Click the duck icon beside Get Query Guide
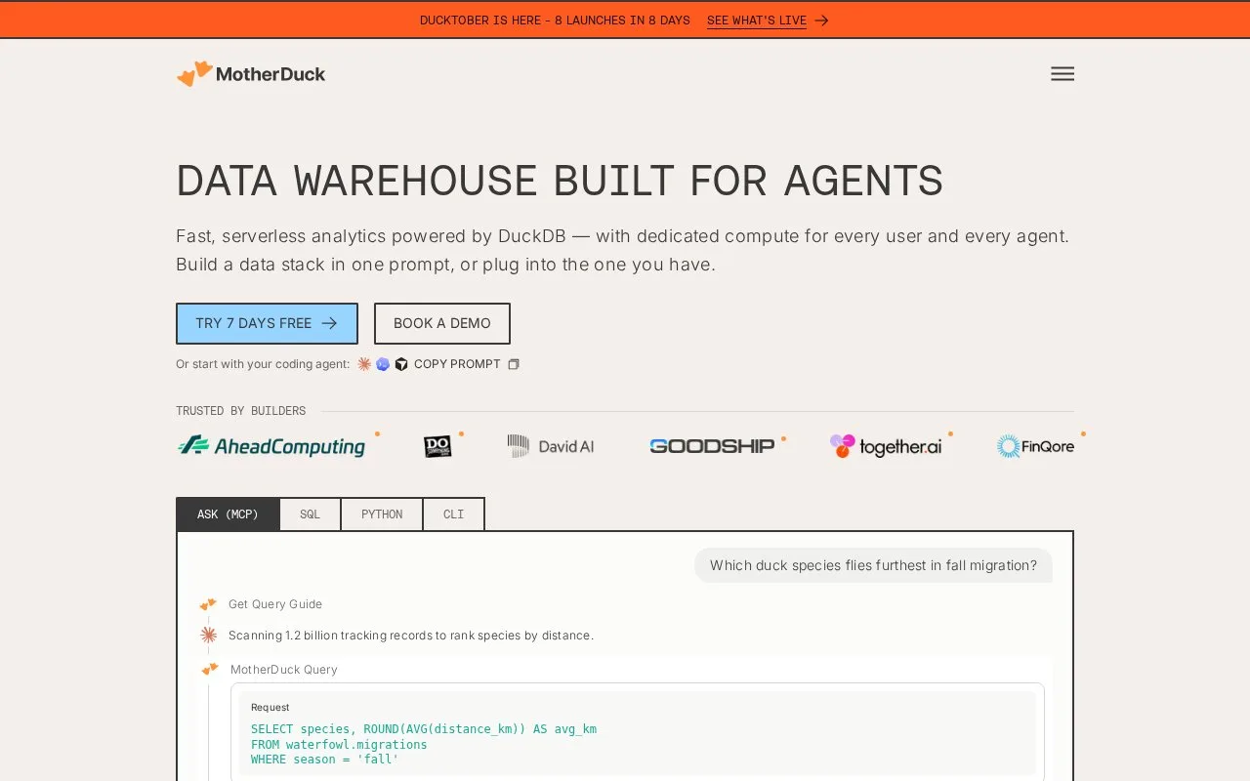1250x781 pixels. 208,604
